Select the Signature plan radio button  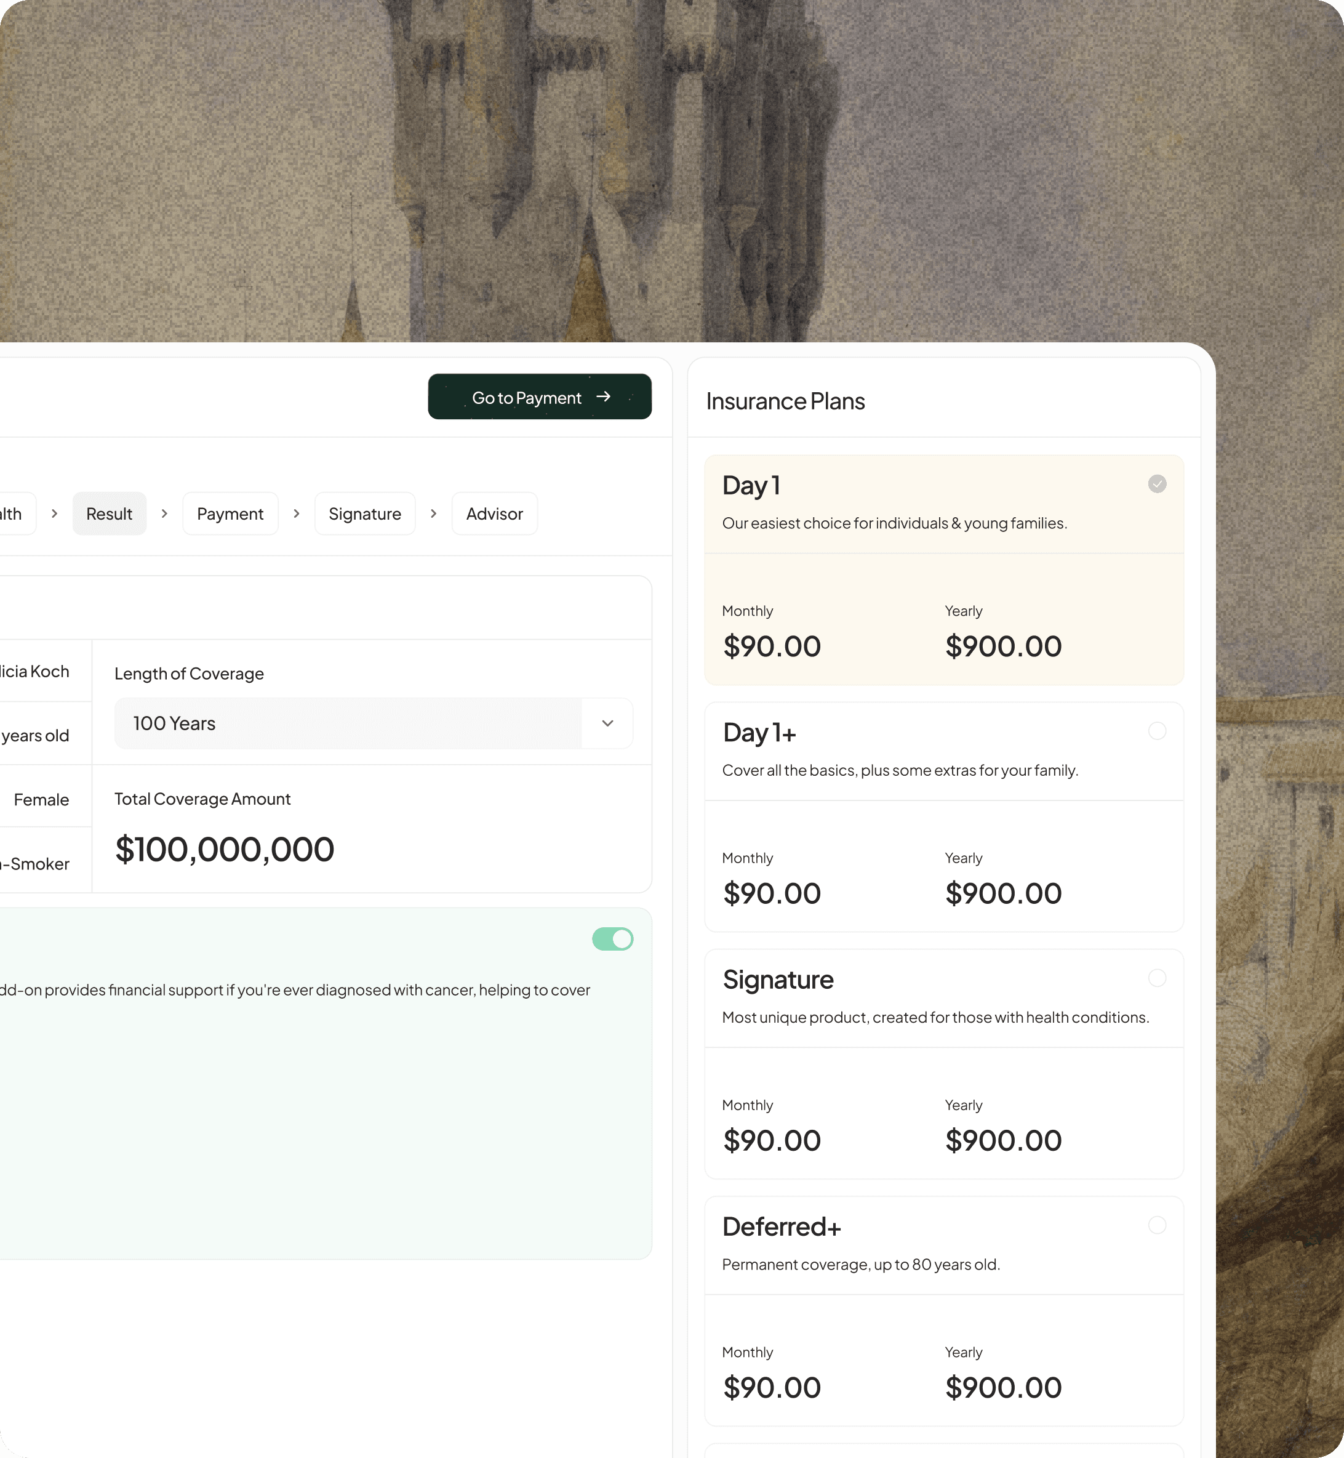[x=1156, y=978]
